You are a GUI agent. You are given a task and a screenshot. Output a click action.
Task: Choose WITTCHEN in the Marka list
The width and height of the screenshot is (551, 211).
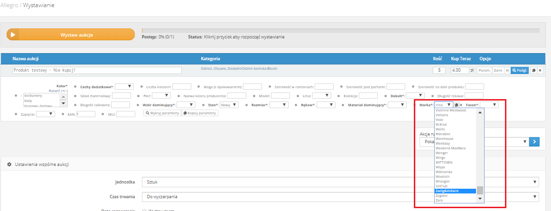pos(444,162)
